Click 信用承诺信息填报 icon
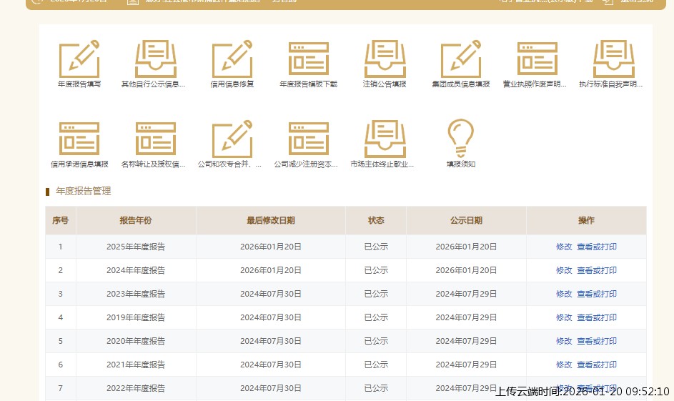 tap(79, 139)
